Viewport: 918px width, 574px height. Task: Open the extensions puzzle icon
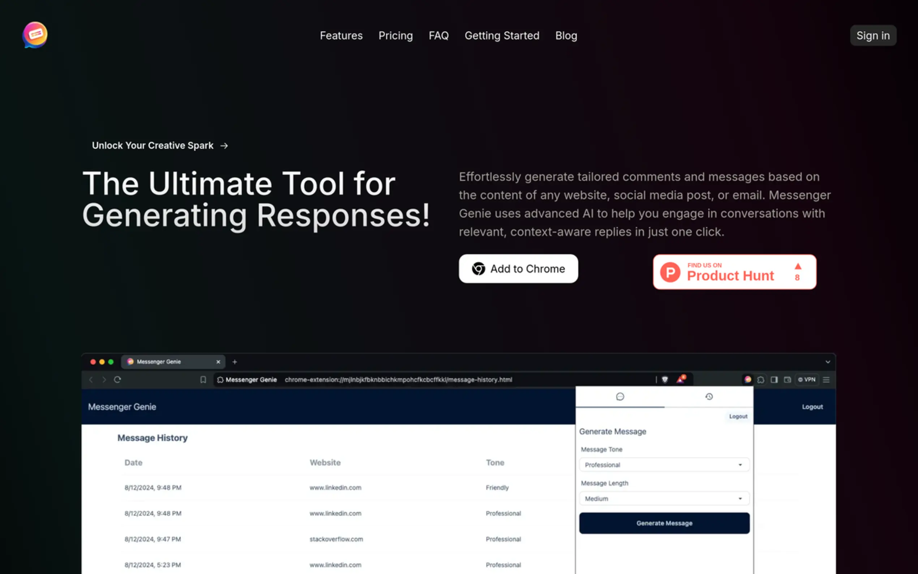tap(760, 380)
